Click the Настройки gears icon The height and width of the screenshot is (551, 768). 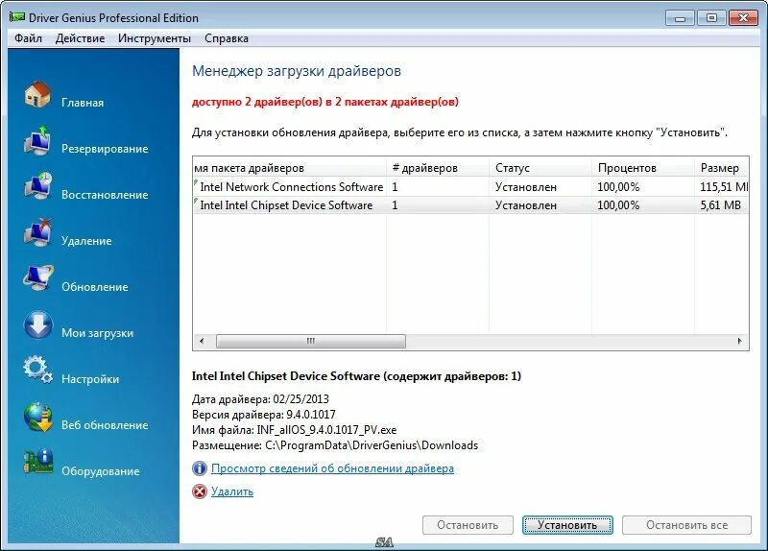click(37, 370)
